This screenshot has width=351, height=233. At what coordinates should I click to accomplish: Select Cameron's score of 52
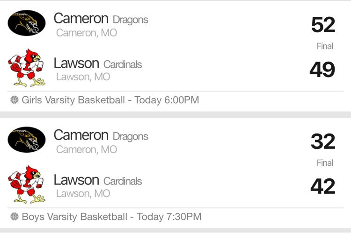point(323,25)
